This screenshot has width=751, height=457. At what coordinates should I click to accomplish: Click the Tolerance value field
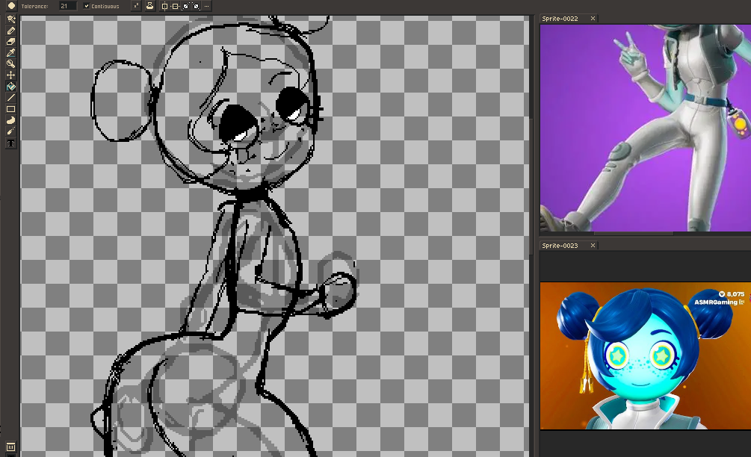point(67,6)
